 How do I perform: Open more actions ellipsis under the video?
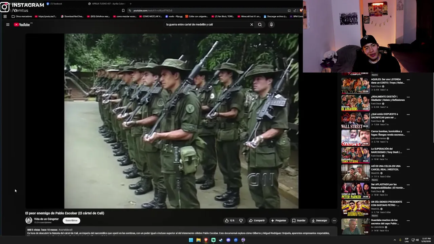pos(334,221)
